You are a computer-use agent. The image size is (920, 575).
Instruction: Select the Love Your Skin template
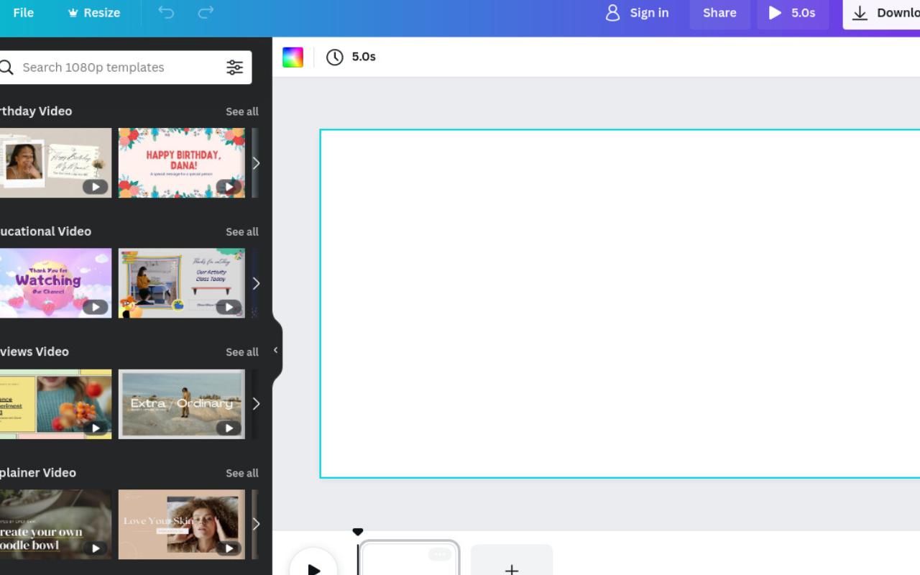coord(181,525)
